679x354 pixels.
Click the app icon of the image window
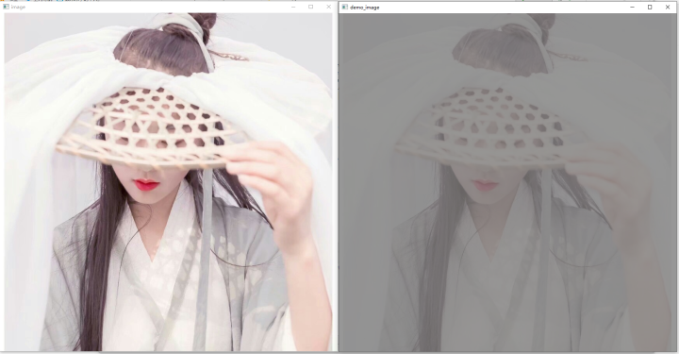6,7
